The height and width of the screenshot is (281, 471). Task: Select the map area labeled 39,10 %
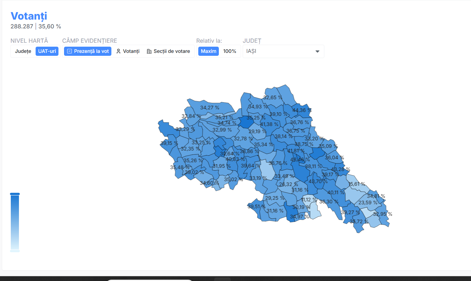279,114
